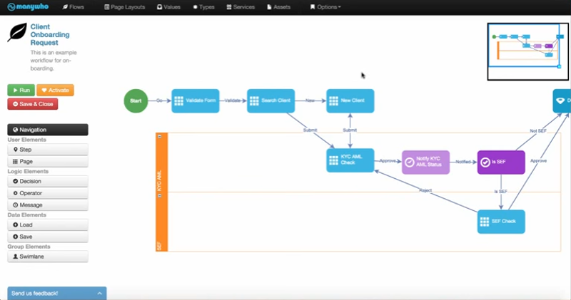Choose the Swimlane group element

(48, 256)
